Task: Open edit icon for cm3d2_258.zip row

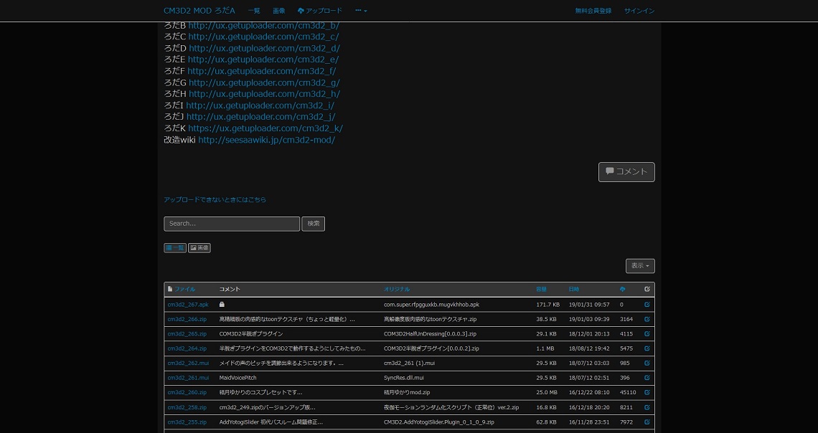Action: (647, 407)
